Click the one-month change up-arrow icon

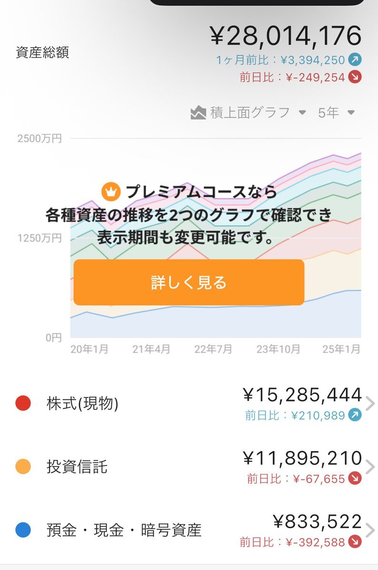coord(354,60)
